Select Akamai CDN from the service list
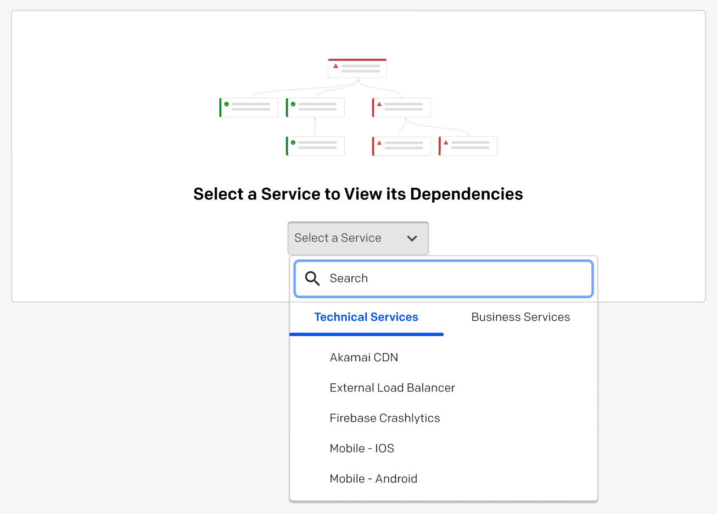Image resolution: width=717 pixels, height=514 pixels. click(x=364, y=357)
